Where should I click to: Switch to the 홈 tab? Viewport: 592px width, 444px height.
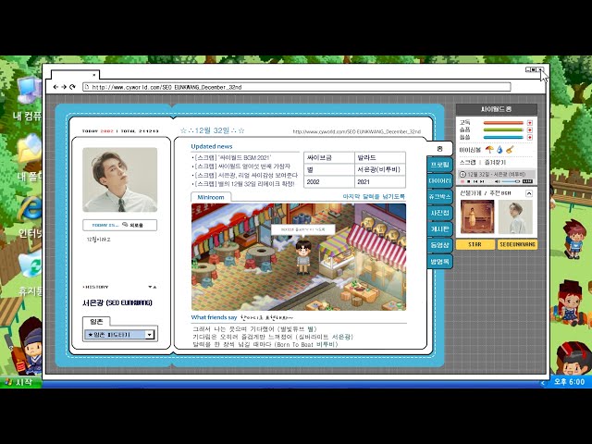click(439, 149)
